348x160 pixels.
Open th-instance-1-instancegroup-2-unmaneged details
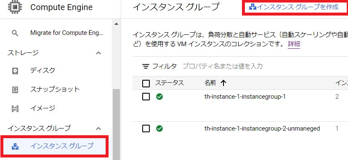pyautogui.click(x=262, y=129)
